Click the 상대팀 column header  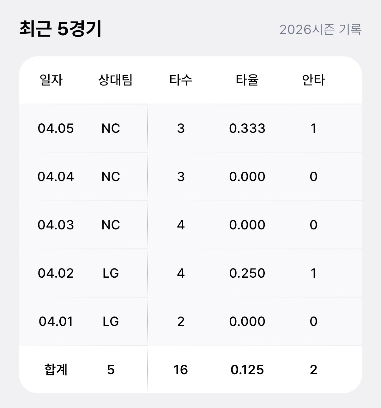115,80
